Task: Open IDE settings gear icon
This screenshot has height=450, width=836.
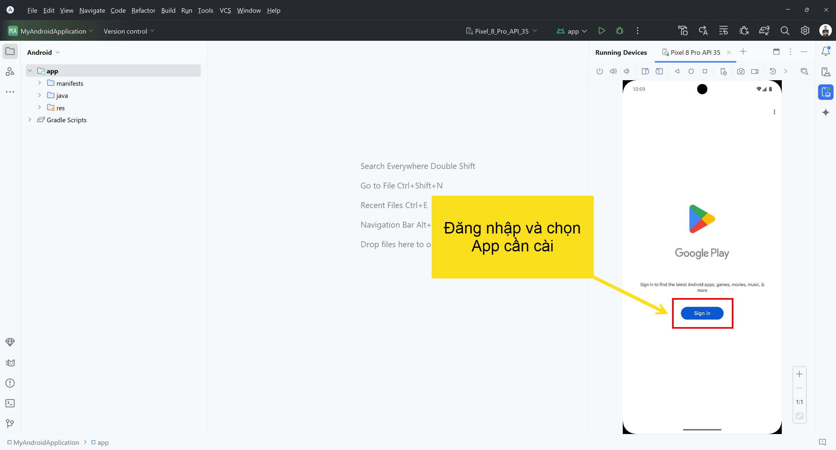Action: tap(805, 31)
